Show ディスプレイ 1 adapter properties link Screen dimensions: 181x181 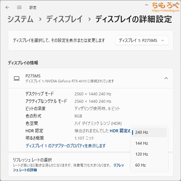pyautogui.click(x=66, y=146)
